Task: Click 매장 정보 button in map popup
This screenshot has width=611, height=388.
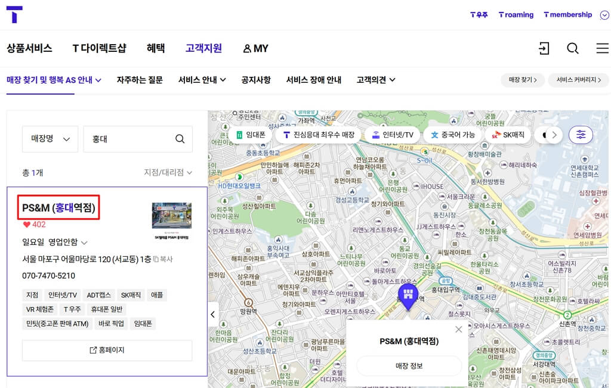Action: [x=409, y=366]
